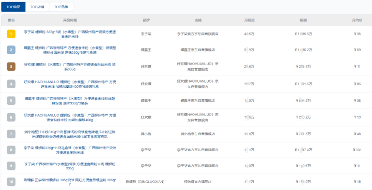
Task: Open 李子柒 螺蛳粉 335g*3袋 product link
Action: pos(70,34)
